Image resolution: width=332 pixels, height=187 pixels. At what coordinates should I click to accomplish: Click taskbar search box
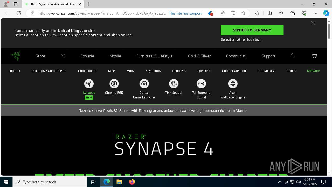pyautogui.click(x=50, y=182)
